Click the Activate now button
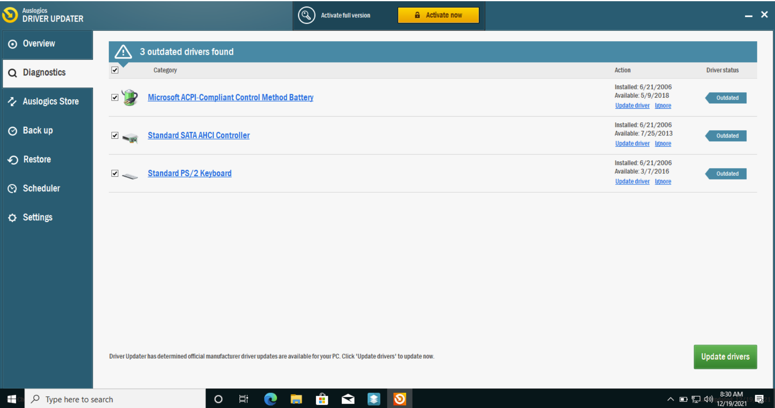Viewport: 775px width, 408px height. point(438,15)
